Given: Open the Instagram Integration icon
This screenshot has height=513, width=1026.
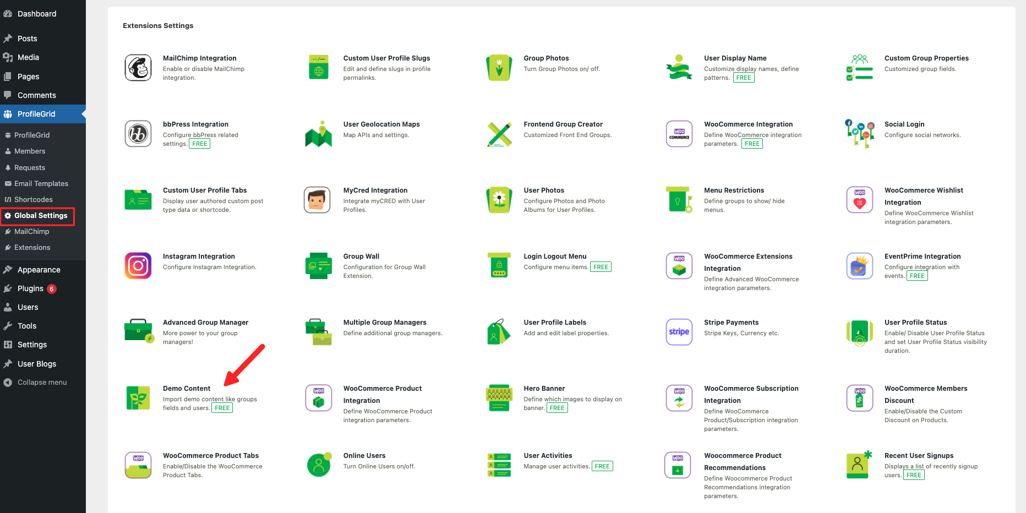Looking at the screenshot, I should [x=138, y=266].
